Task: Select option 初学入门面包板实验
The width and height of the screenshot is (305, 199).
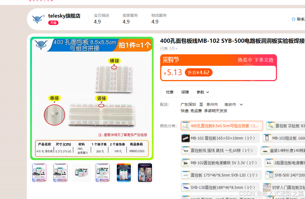Action: pos(284,187)
